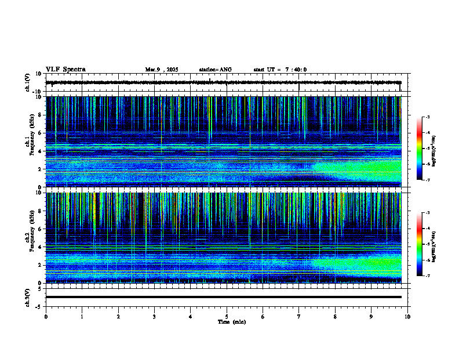Select the "start UT = 7:40:0" header text
The height and width of the screenshot is (355, 459).
[280, 70]
